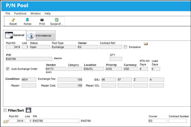Click the envelope mail icon beside Exclusive
Viewport: 191px width, 127px height.
tap(146, 44)
